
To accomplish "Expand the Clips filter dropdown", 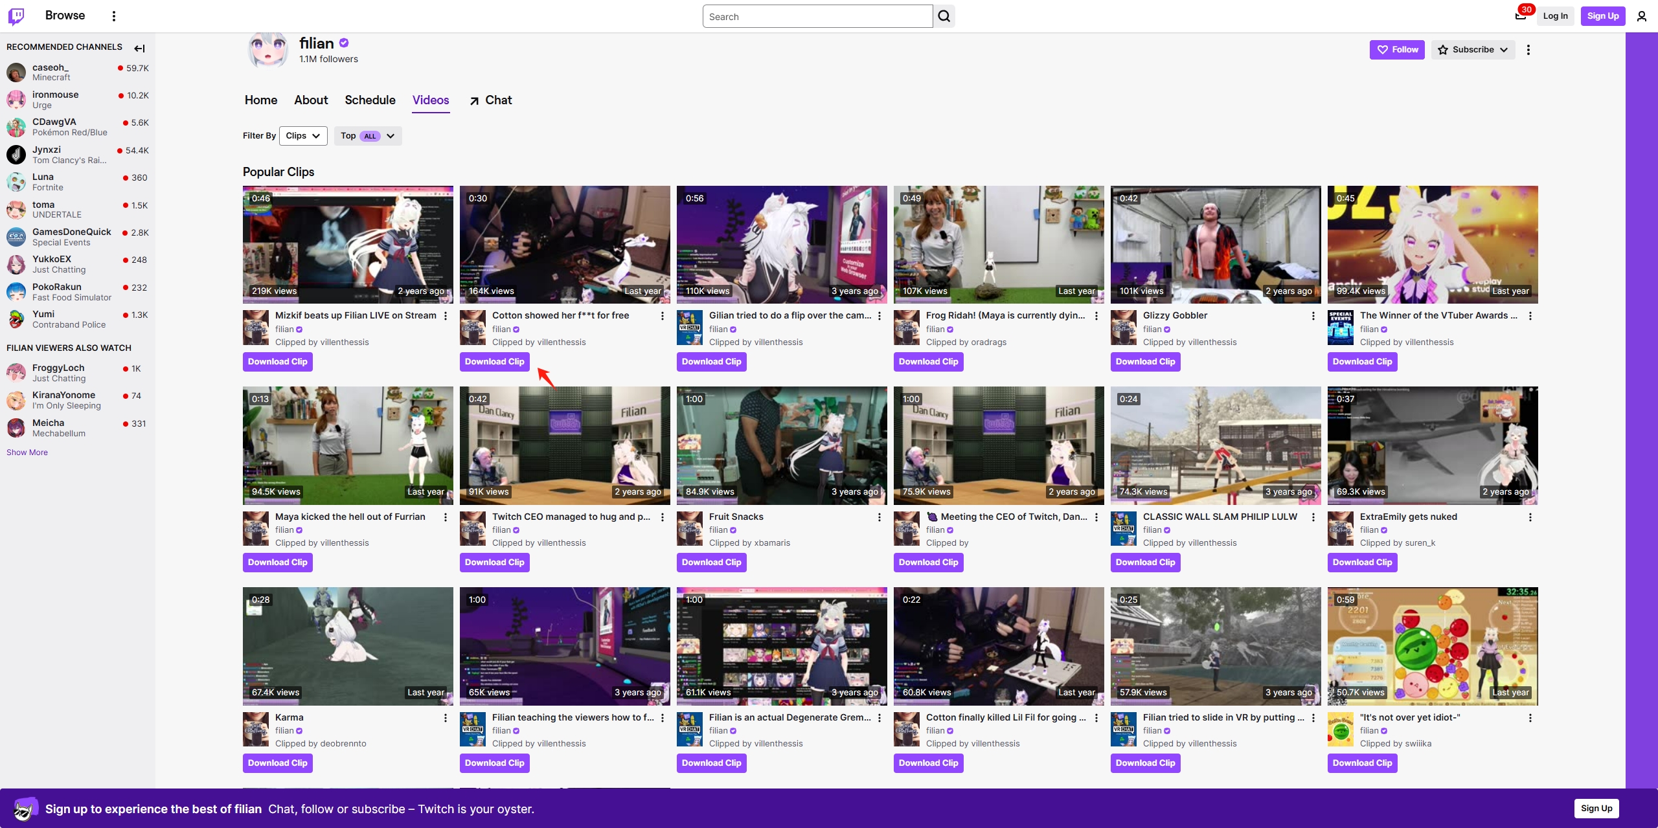I will 304,135.
